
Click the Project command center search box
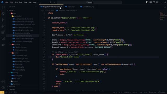coord(89,2)
